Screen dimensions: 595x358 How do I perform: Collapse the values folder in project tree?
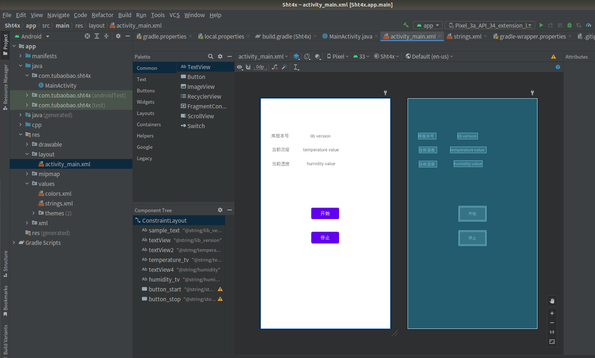click(x=27, y=184)
